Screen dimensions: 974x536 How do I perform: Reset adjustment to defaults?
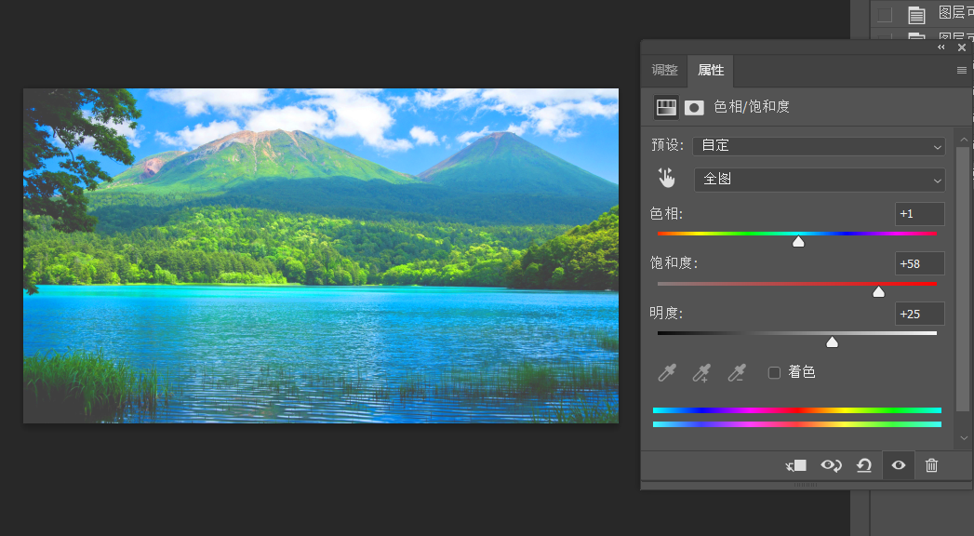click(x=864, y=465)
